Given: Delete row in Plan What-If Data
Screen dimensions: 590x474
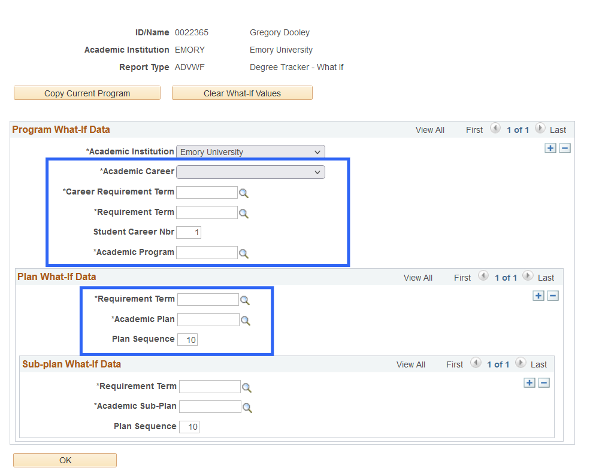Looking at the screenshot, I should (552, 296).
